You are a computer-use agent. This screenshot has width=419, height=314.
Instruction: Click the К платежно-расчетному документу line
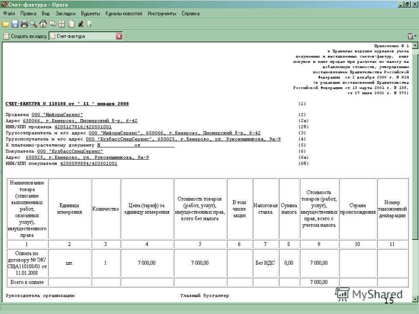90,145
